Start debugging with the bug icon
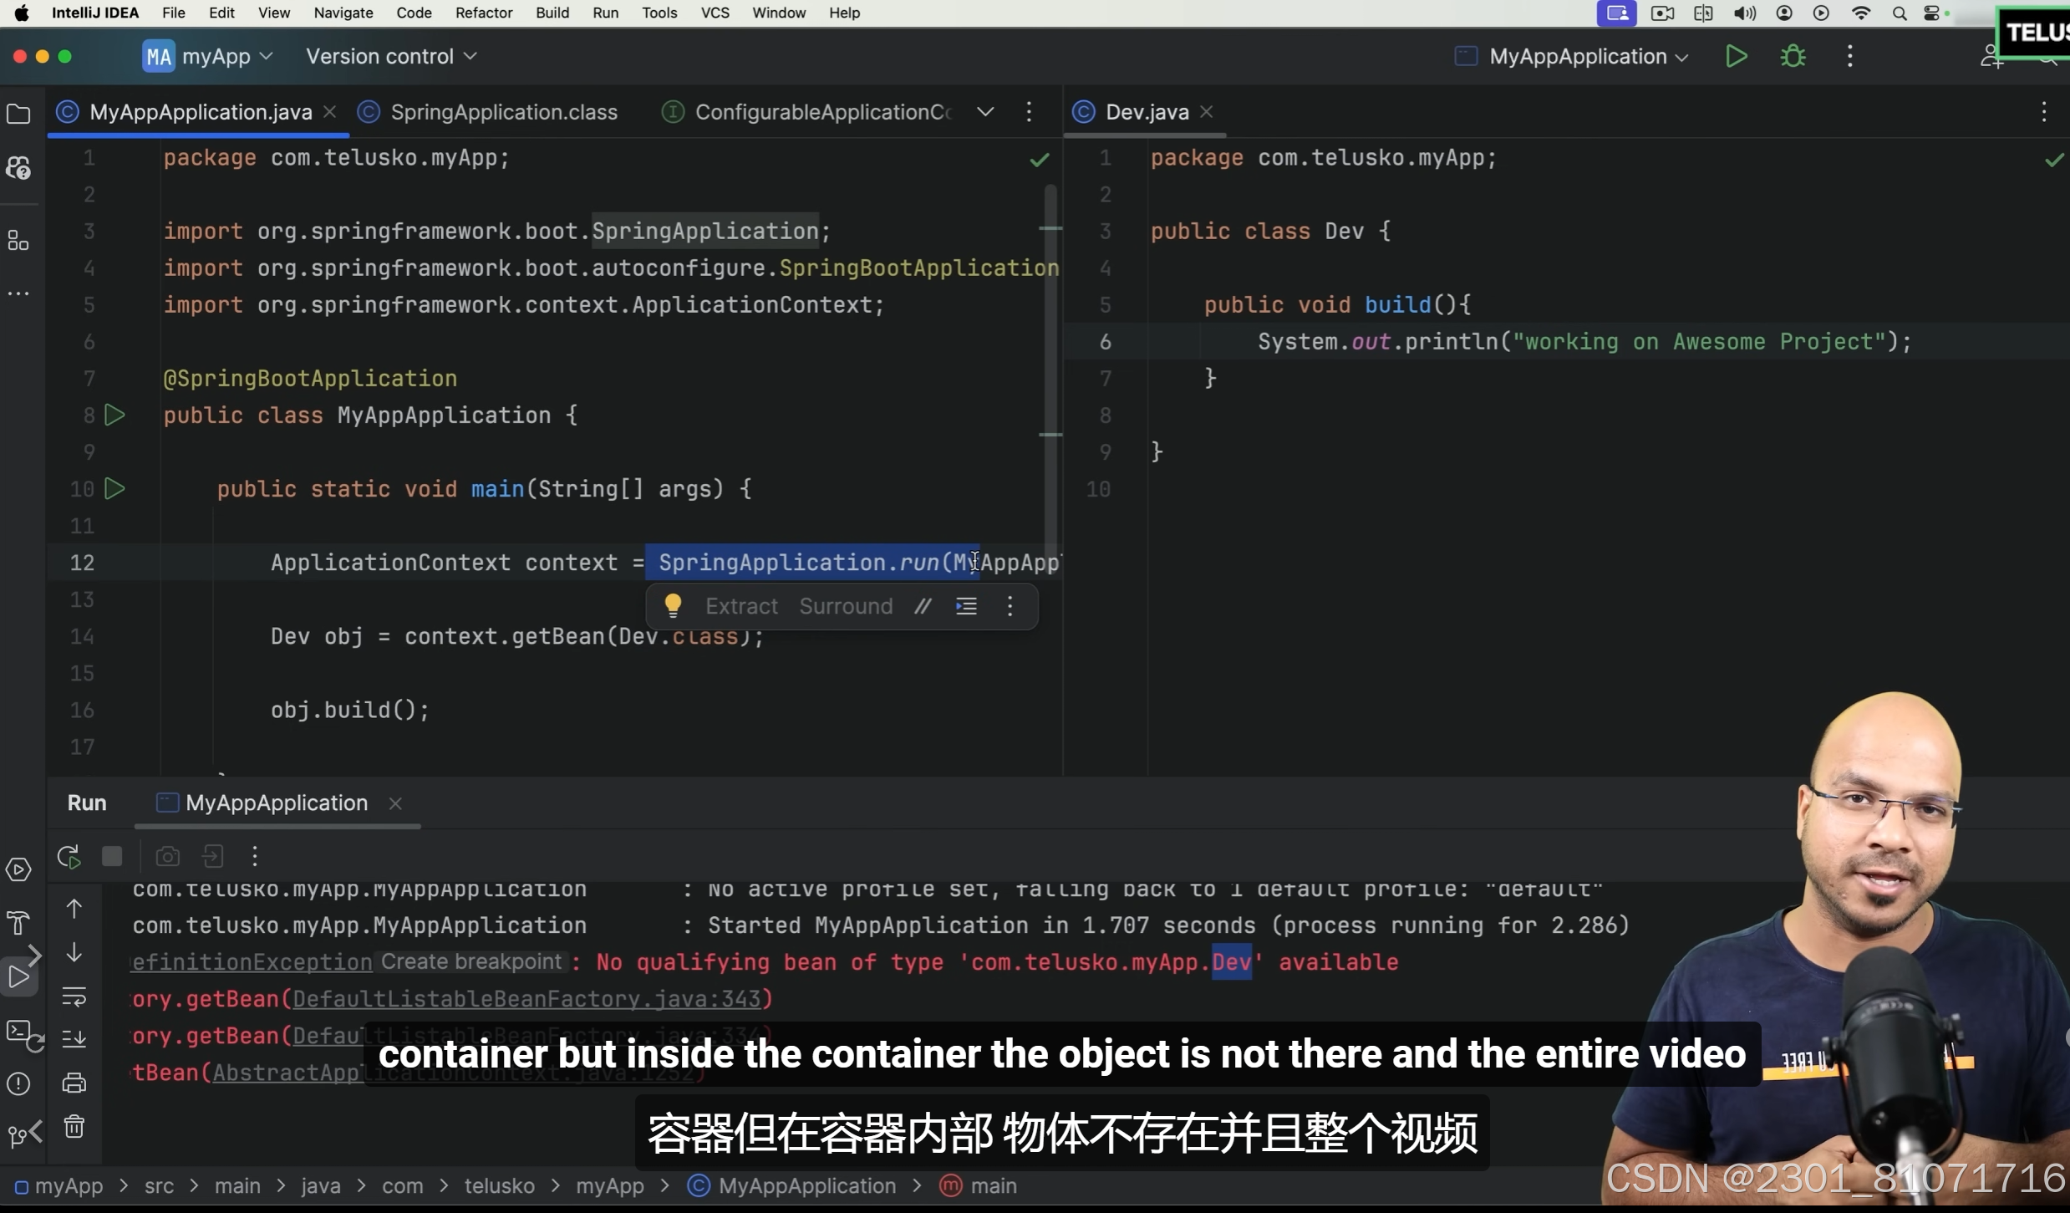The image size is (2070, 1213). point(1793,57)
